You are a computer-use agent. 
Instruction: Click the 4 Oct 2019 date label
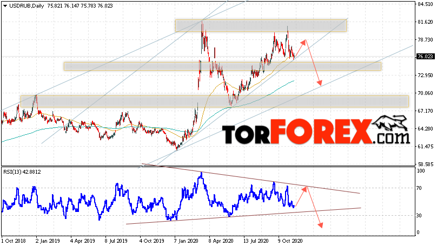pos(152,241)
